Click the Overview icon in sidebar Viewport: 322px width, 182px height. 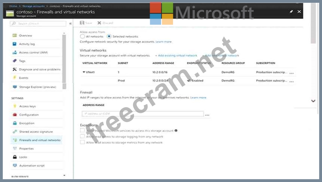coord(14,36)
